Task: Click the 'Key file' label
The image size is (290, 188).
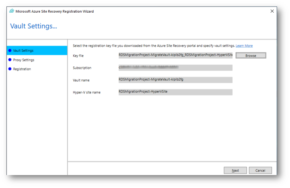Action: [x=78, y=56]
